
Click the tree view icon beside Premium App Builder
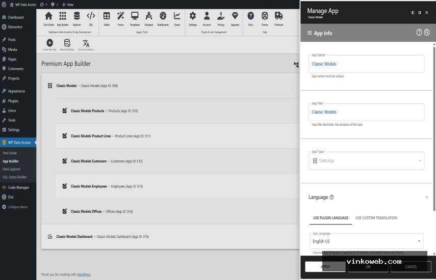296,65
